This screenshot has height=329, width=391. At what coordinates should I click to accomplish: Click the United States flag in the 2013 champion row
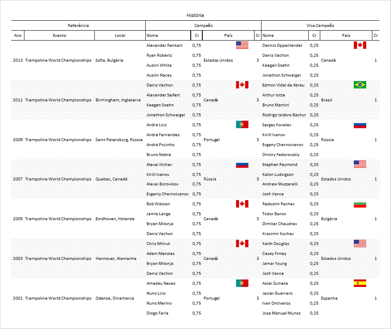pyautogui.click(x=242, y=45)
